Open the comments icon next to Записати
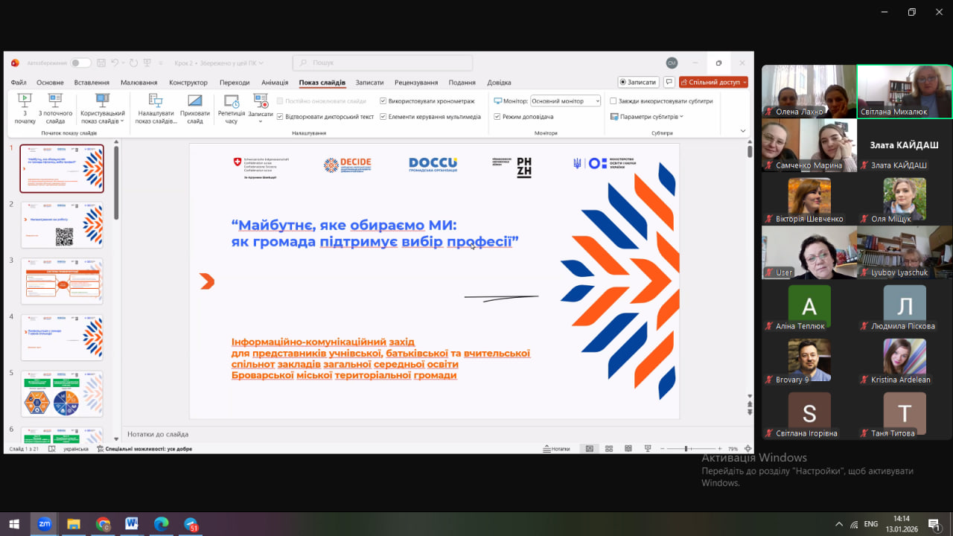Image resolution: width=953 pixels, height=536 pixels. (669, 82)
